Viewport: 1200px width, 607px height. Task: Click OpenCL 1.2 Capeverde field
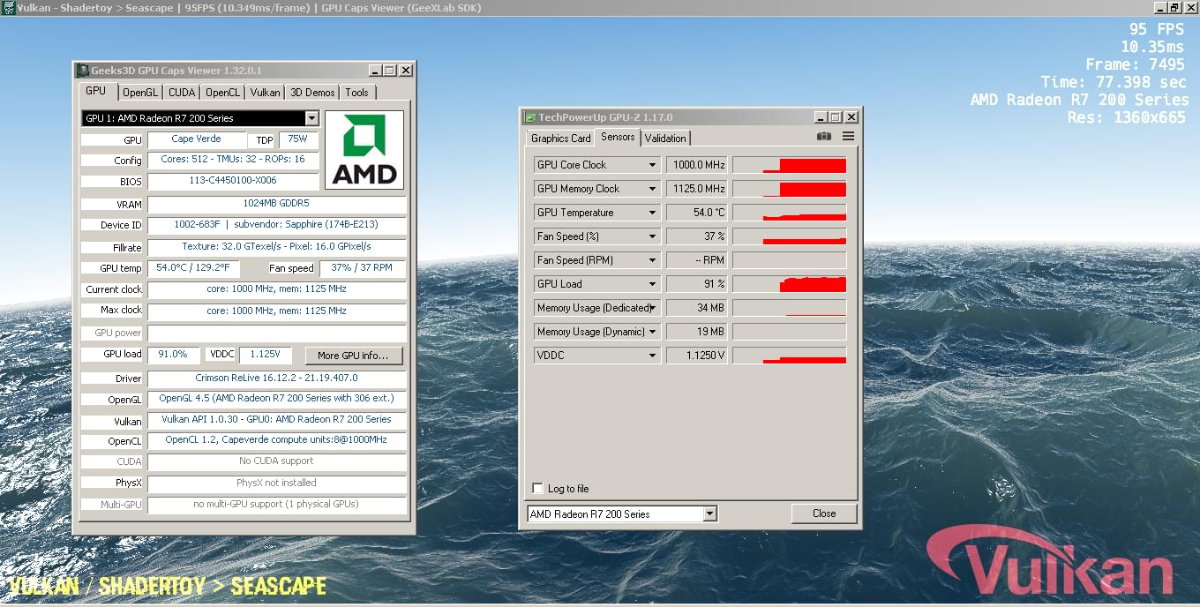click(x=277, y=440)
